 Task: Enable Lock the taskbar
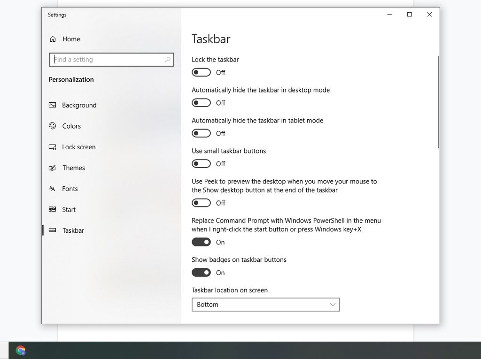coord(201,72)
